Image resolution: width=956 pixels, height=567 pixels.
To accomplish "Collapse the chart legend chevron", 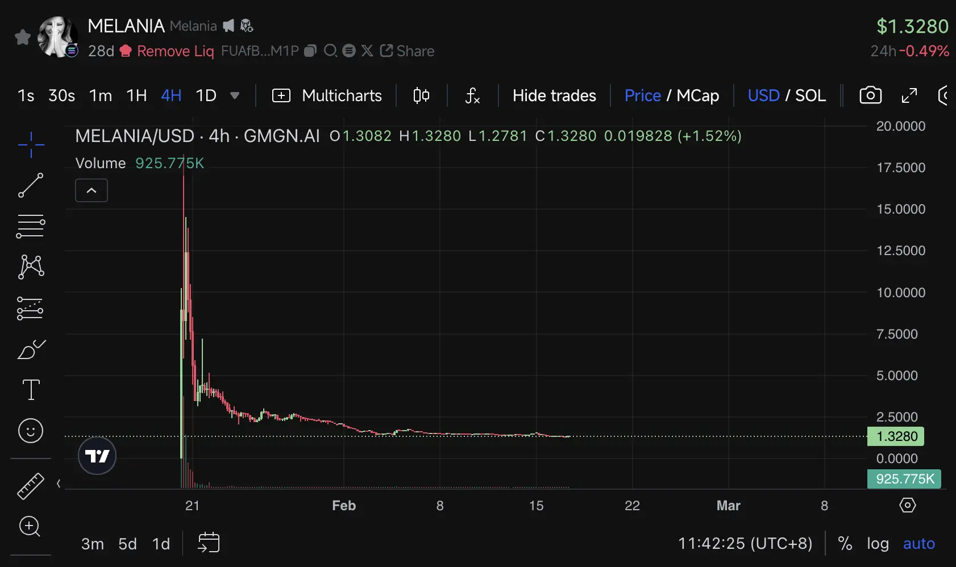I will tap(92, 190).
